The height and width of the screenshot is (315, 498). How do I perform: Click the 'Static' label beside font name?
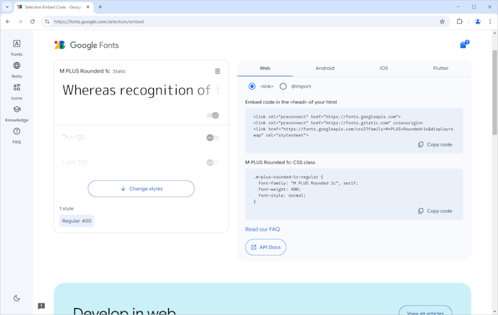120,71
